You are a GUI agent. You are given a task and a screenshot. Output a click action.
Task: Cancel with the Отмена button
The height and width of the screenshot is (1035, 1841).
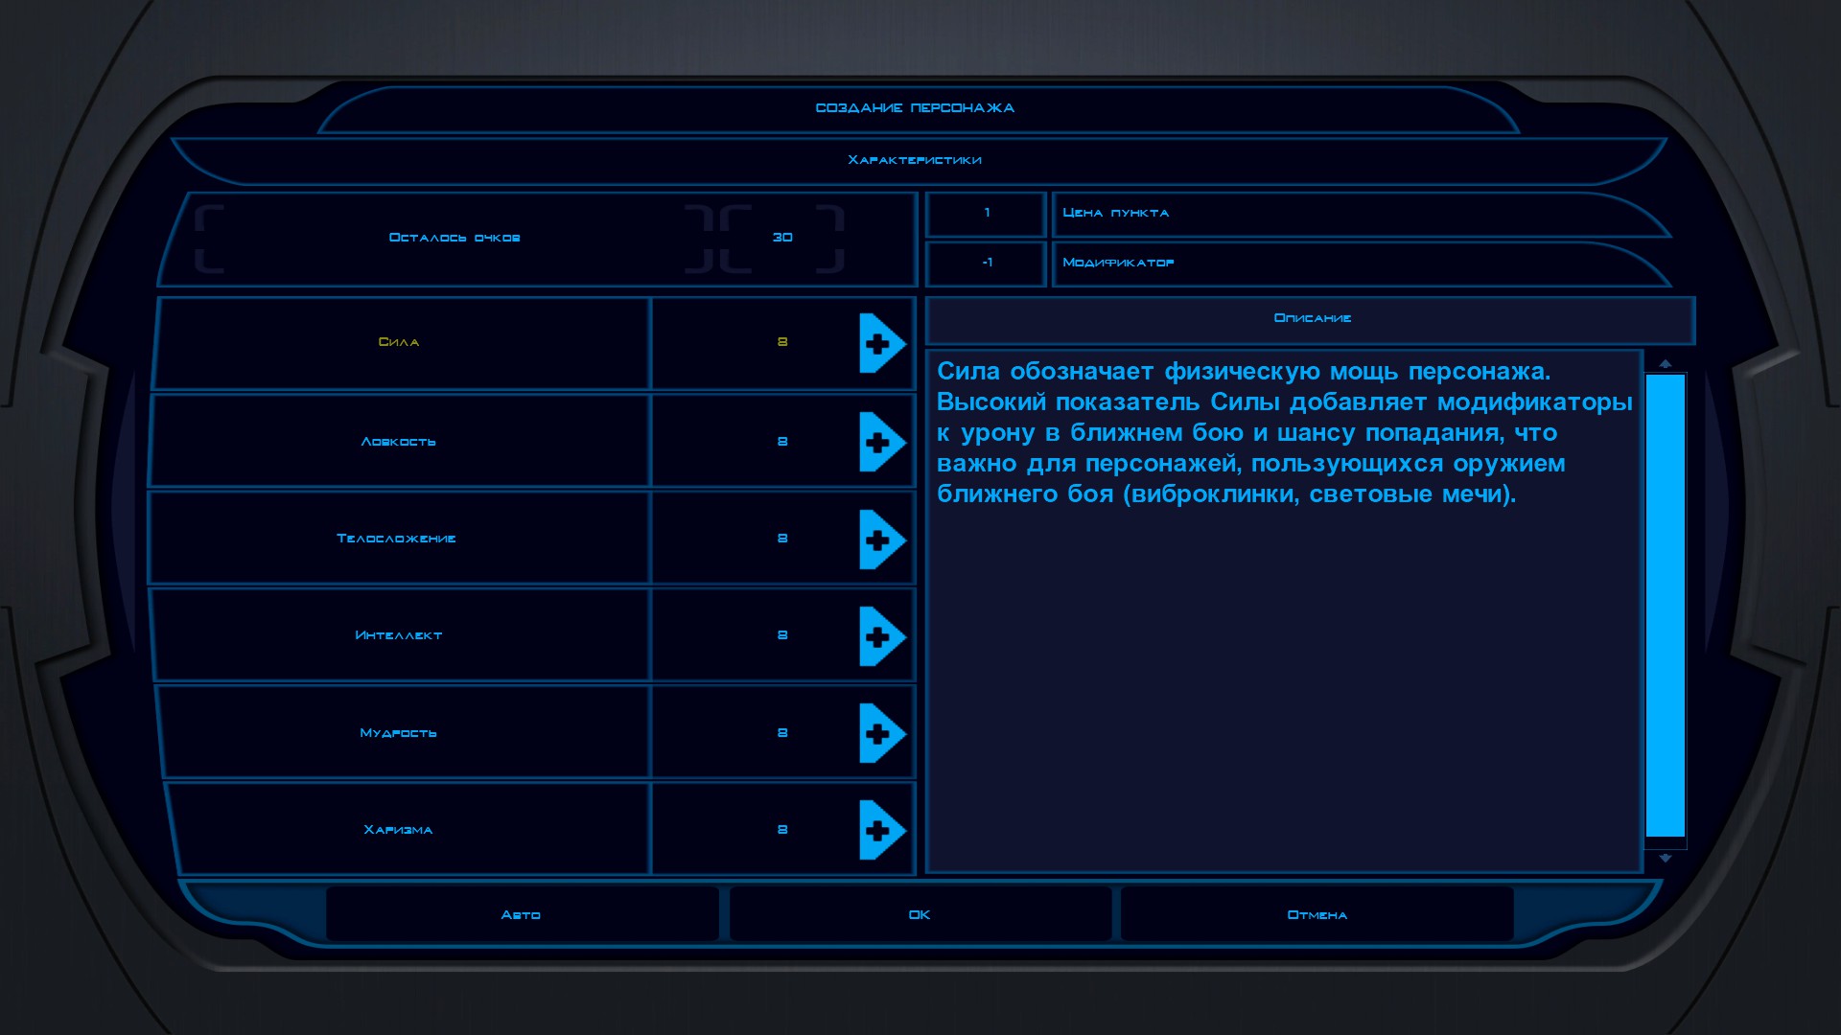[1317, 915]
